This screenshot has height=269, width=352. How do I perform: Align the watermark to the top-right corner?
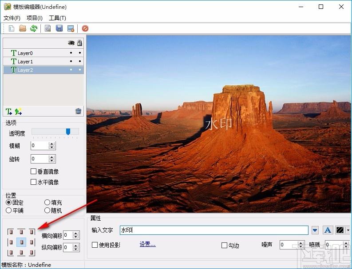coord(32,232)
